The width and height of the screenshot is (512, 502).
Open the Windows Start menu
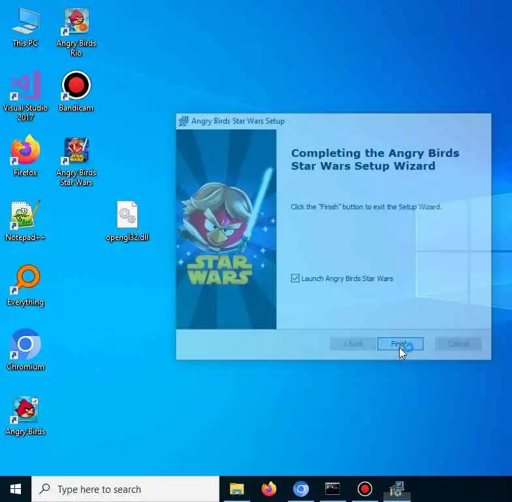16,489
